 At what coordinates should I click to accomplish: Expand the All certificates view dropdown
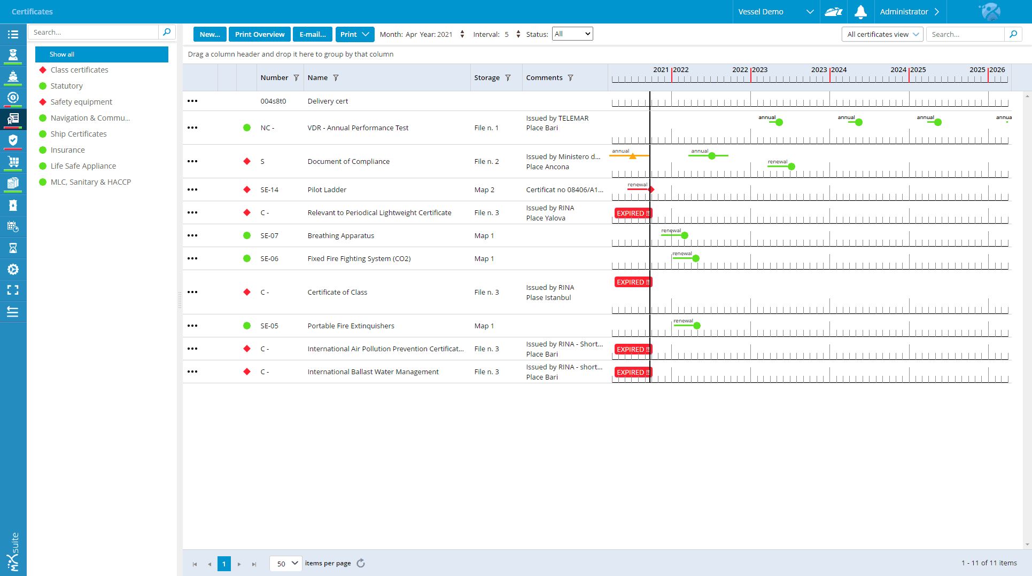point(882,34)
